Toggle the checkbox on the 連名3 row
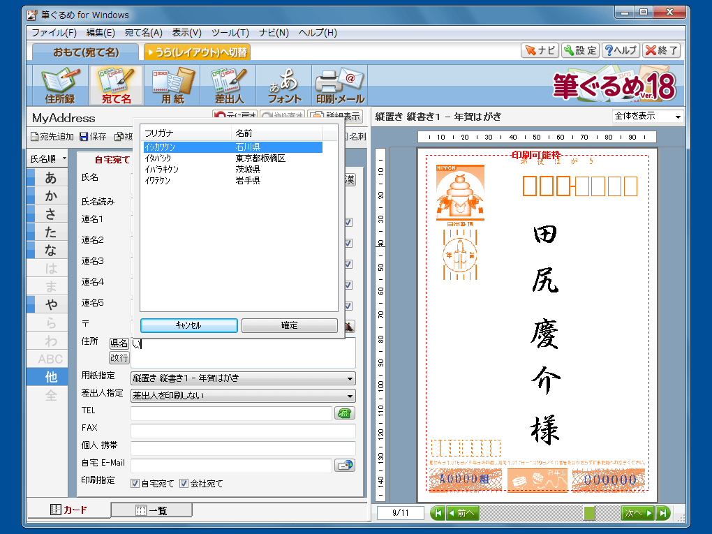This screenshot has width=712, height=534. 348,265
